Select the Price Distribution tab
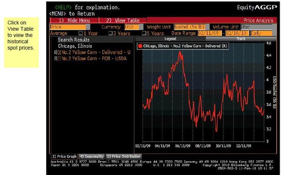This screenshot has height=175, width=281. pyautogui.click(x=124, y=157)
